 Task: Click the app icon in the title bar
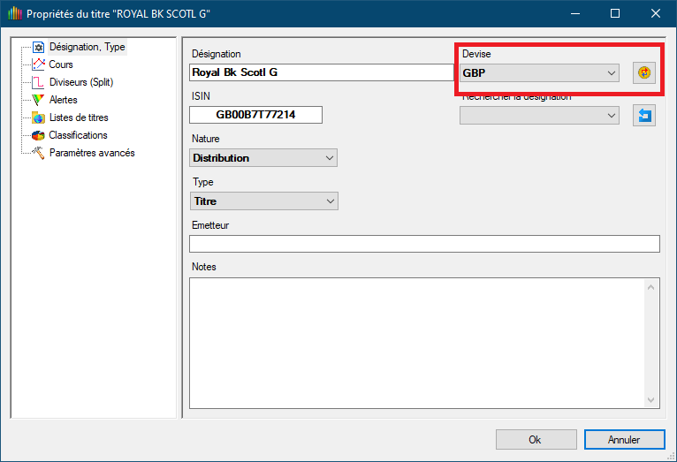point(13,14)
